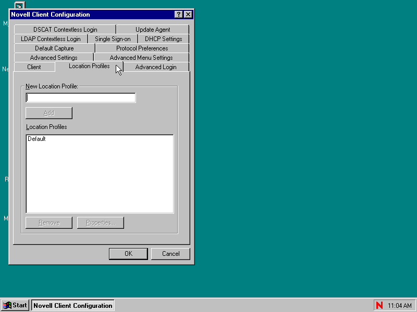
Task: Open the DHCP Settings tab
Action: click(163, 38)
